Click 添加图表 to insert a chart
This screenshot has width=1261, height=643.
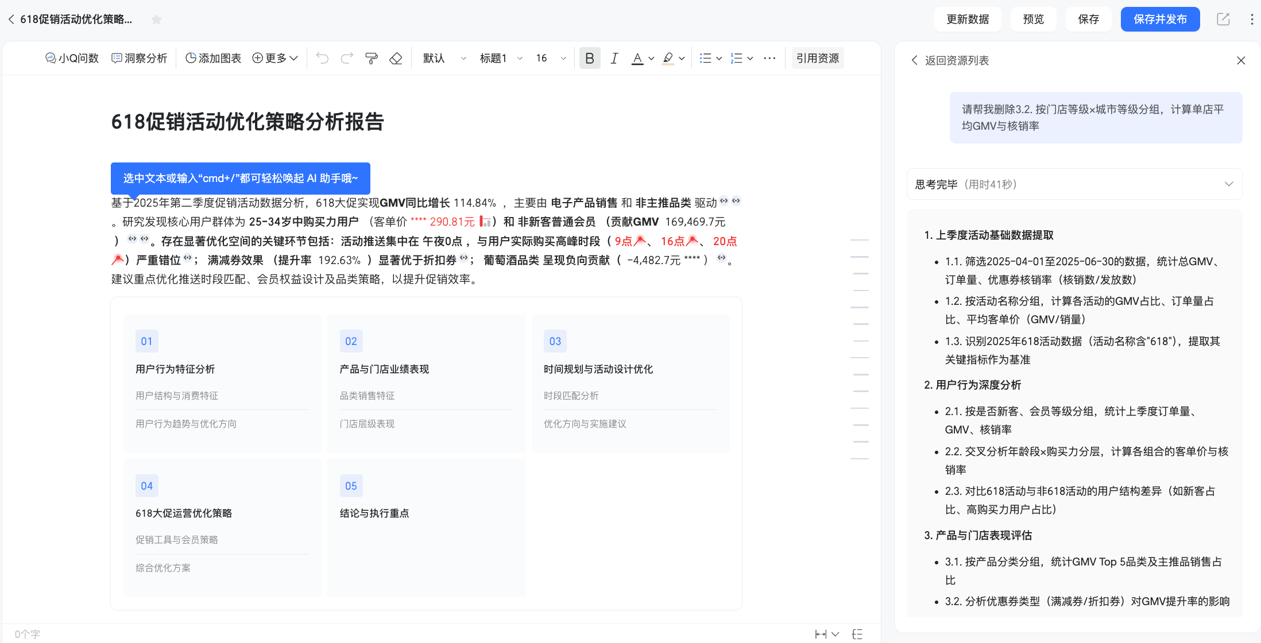coord(213,58)
